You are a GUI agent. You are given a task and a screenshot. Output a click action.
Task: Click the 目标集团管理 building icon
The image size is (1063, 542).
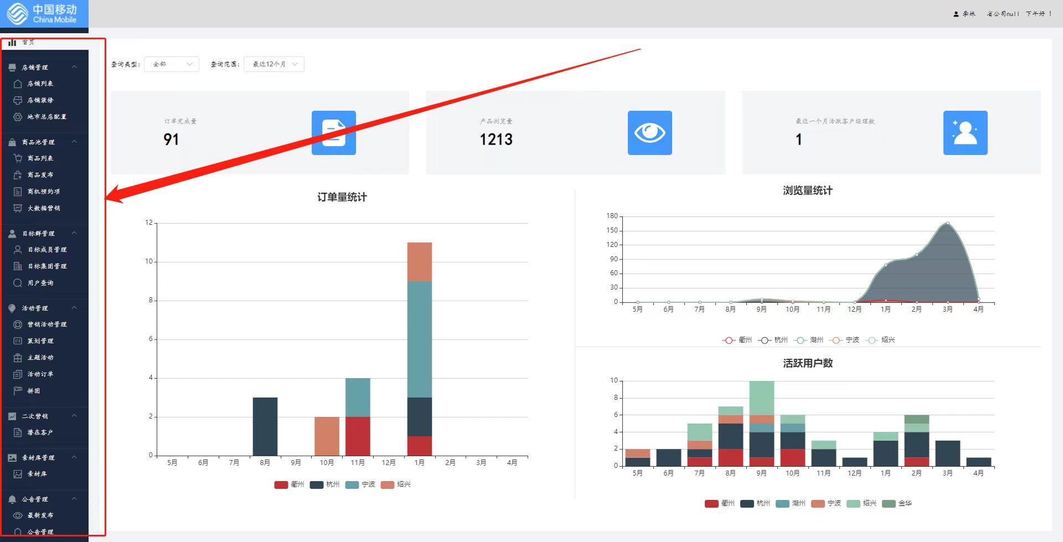point(18,266)
